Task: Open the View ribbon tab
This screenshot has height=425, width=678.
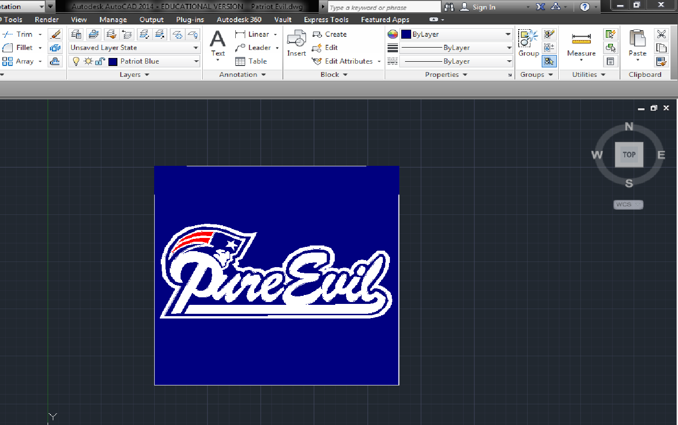Action: click(x=79, y=20)
